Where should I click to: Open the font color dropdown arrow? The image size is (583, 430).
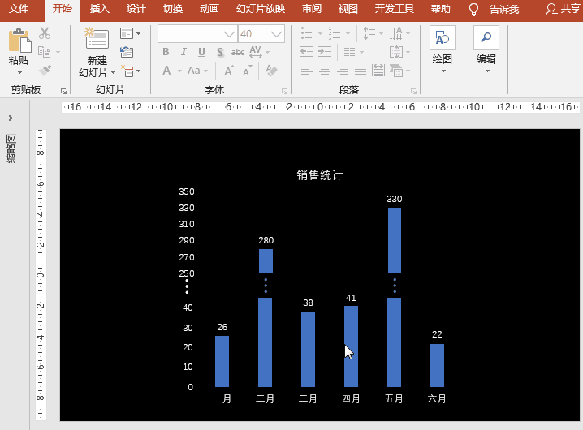[x=179, y=71]
